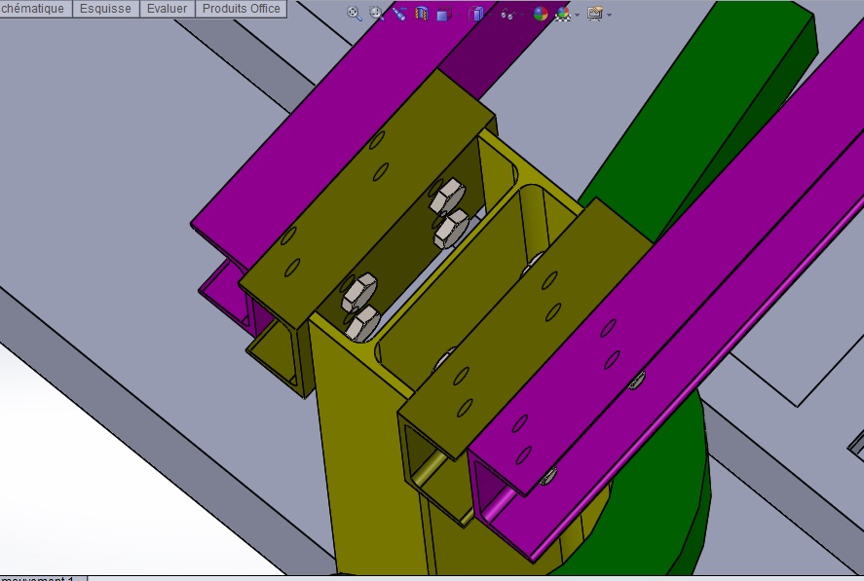
Task: Click the Hide/Show Items glasses icon
Action: (507, 14)
